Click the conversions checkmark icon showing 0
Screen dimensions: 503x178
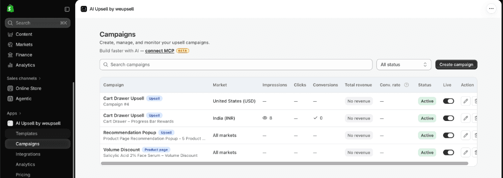315,118
